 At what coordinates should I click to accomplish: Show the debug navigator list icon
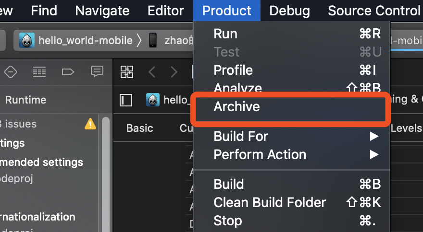(39, 72)
